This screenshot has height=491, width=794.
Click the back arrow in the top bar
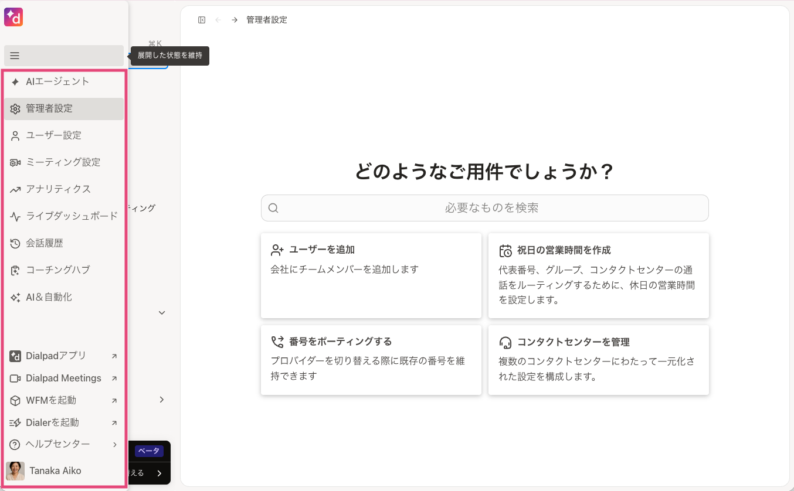point(218,20)
